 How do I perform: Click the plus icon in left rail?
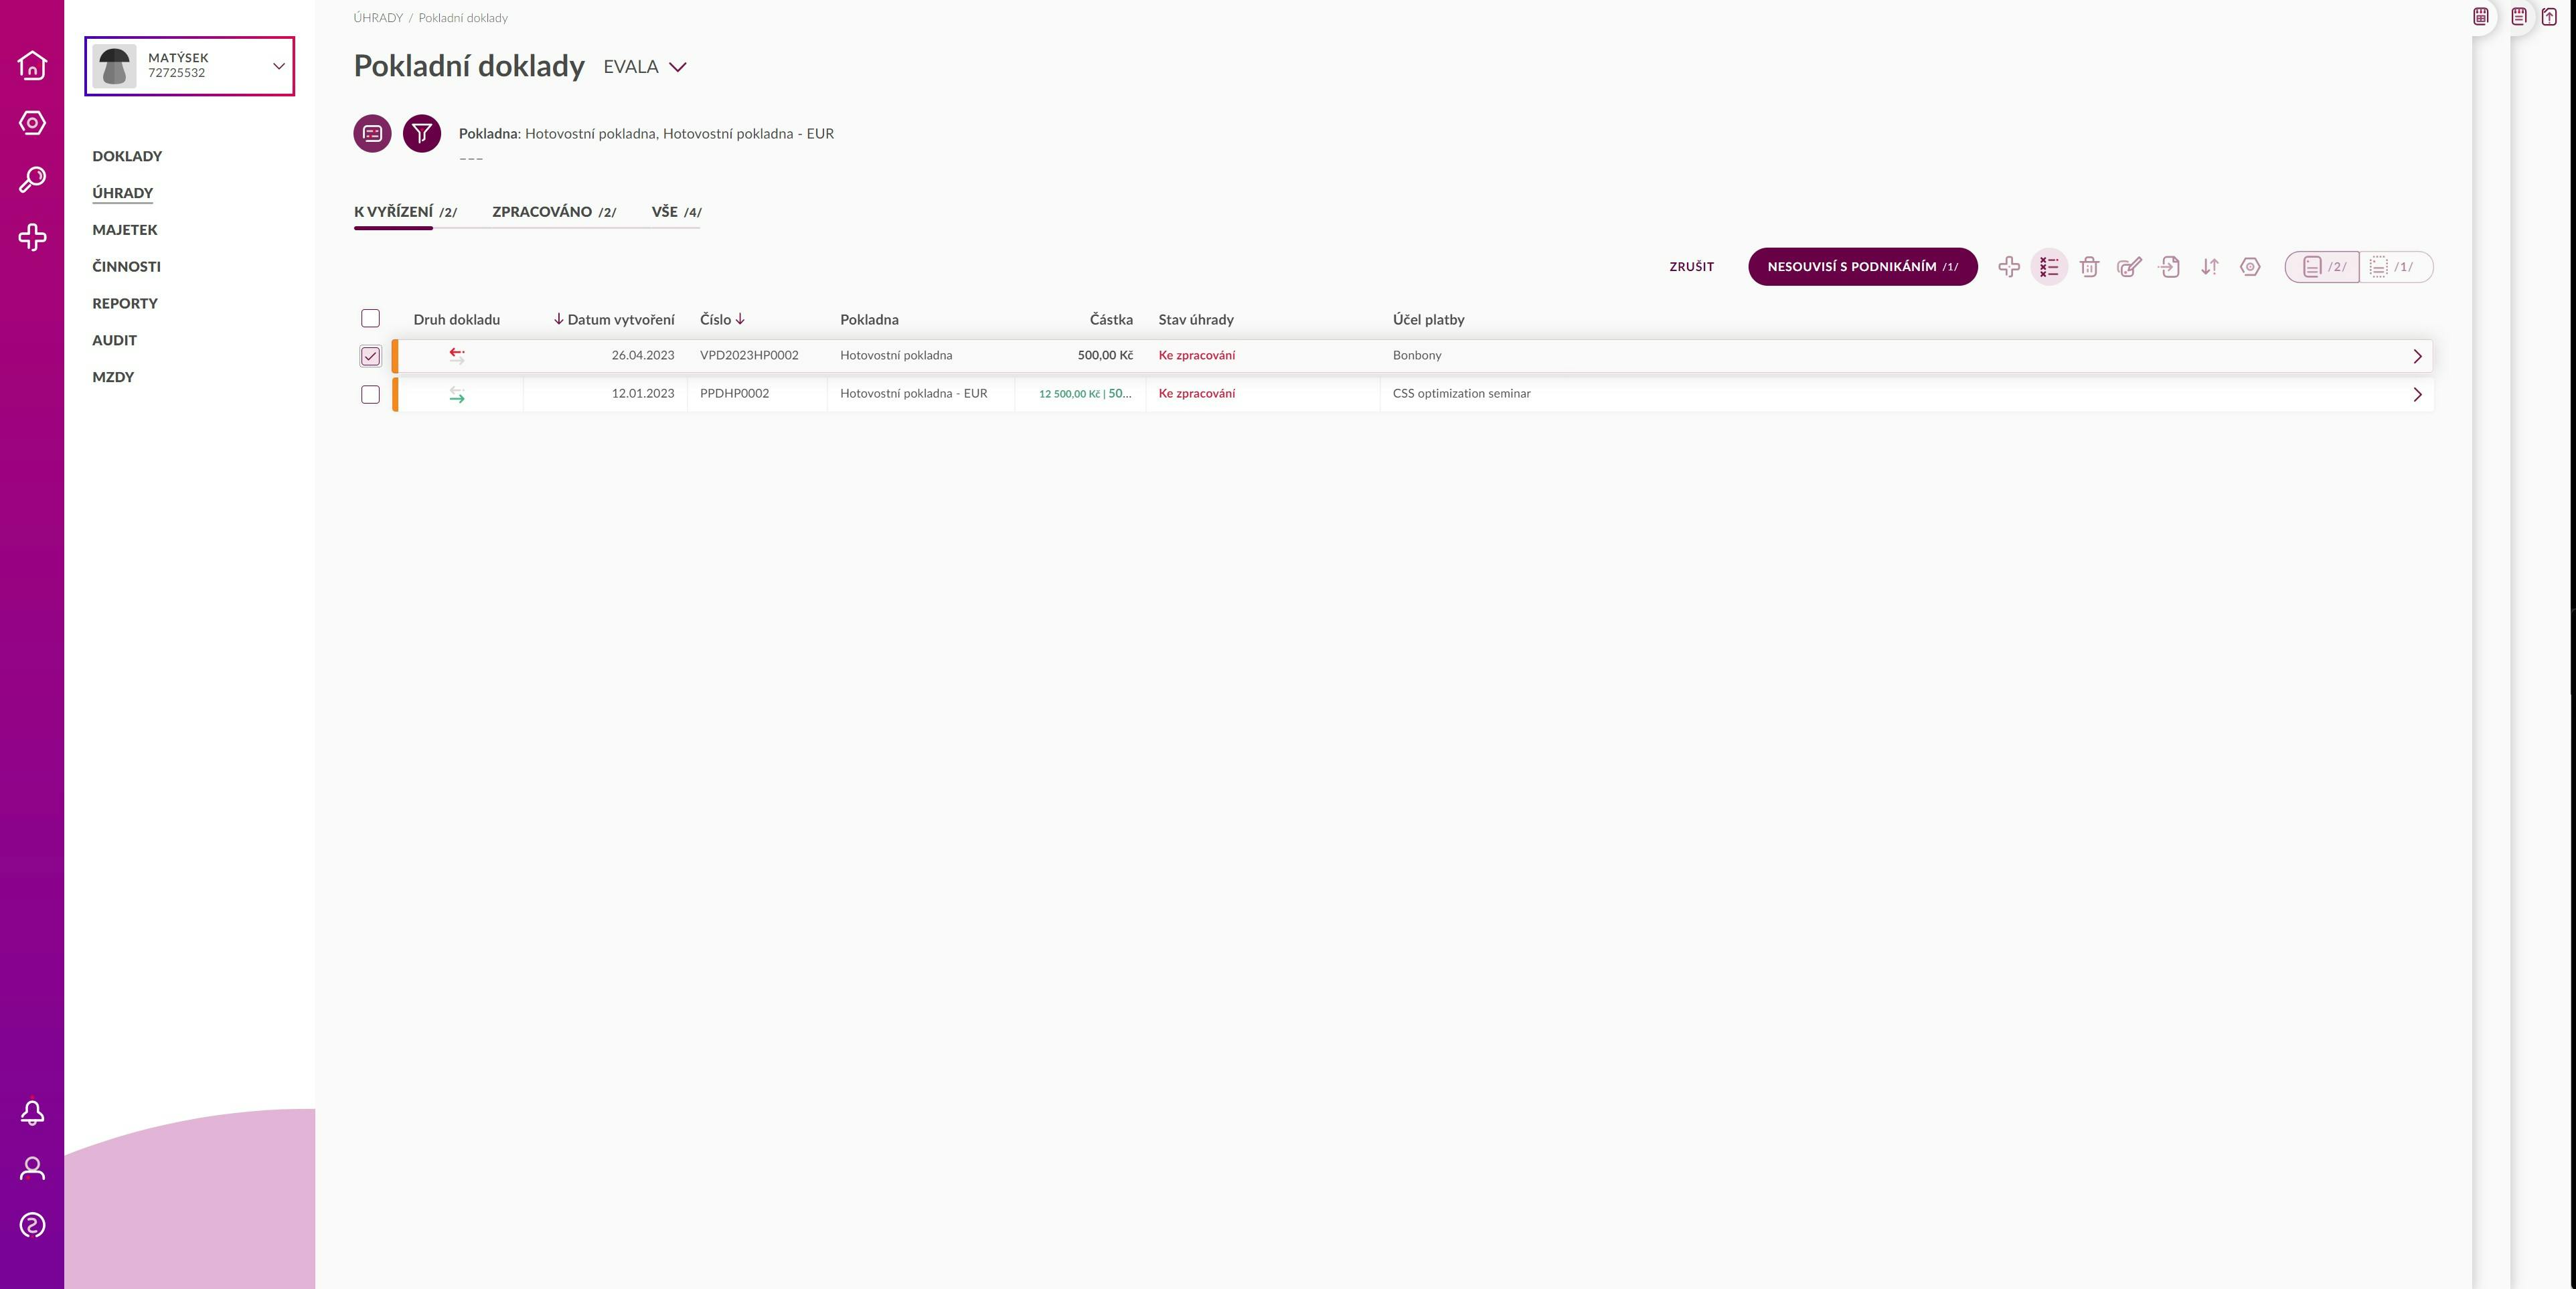coord(32,237)
